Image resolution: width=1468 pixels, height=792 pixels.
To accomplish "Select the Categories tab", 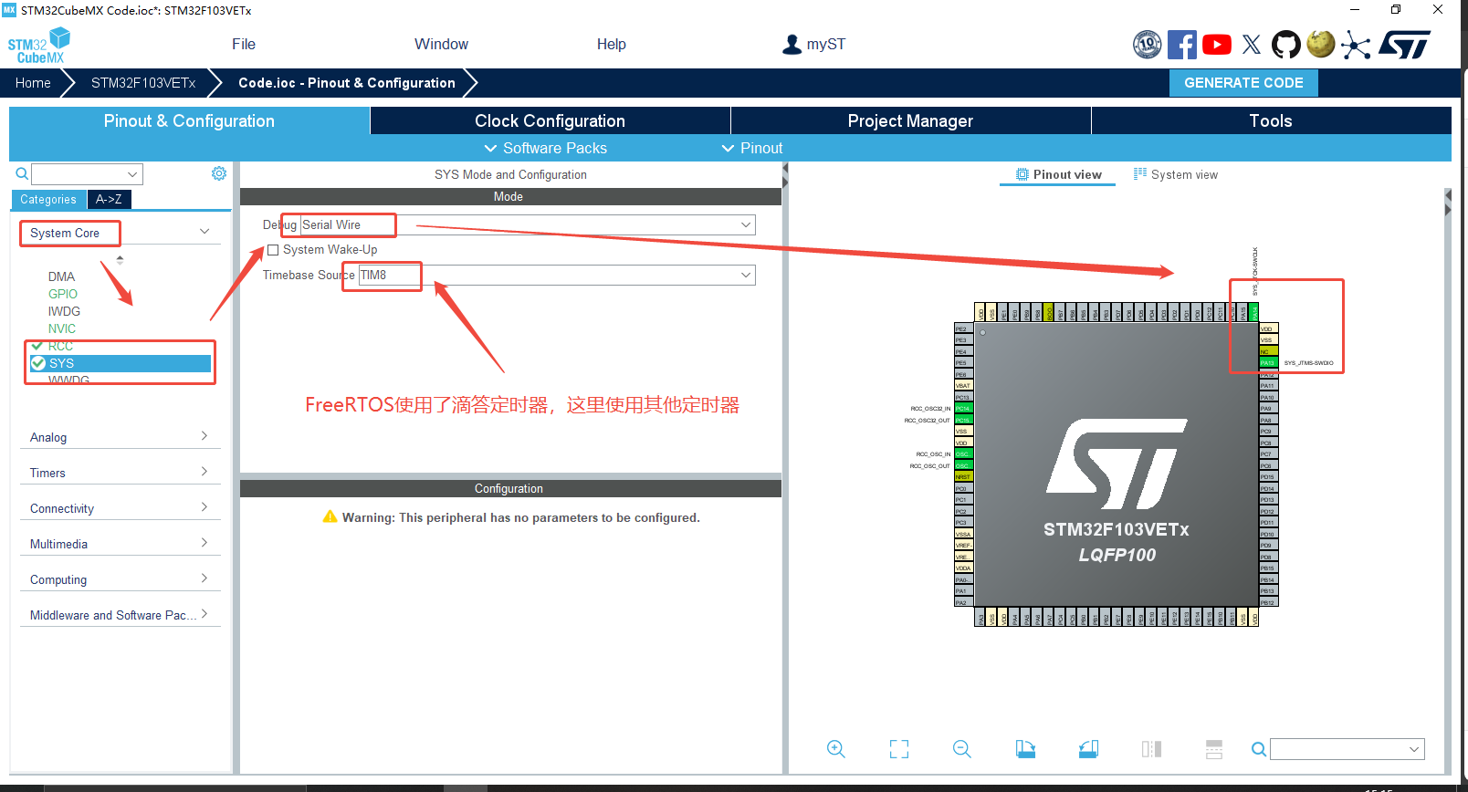I will (x=48, y=199).
